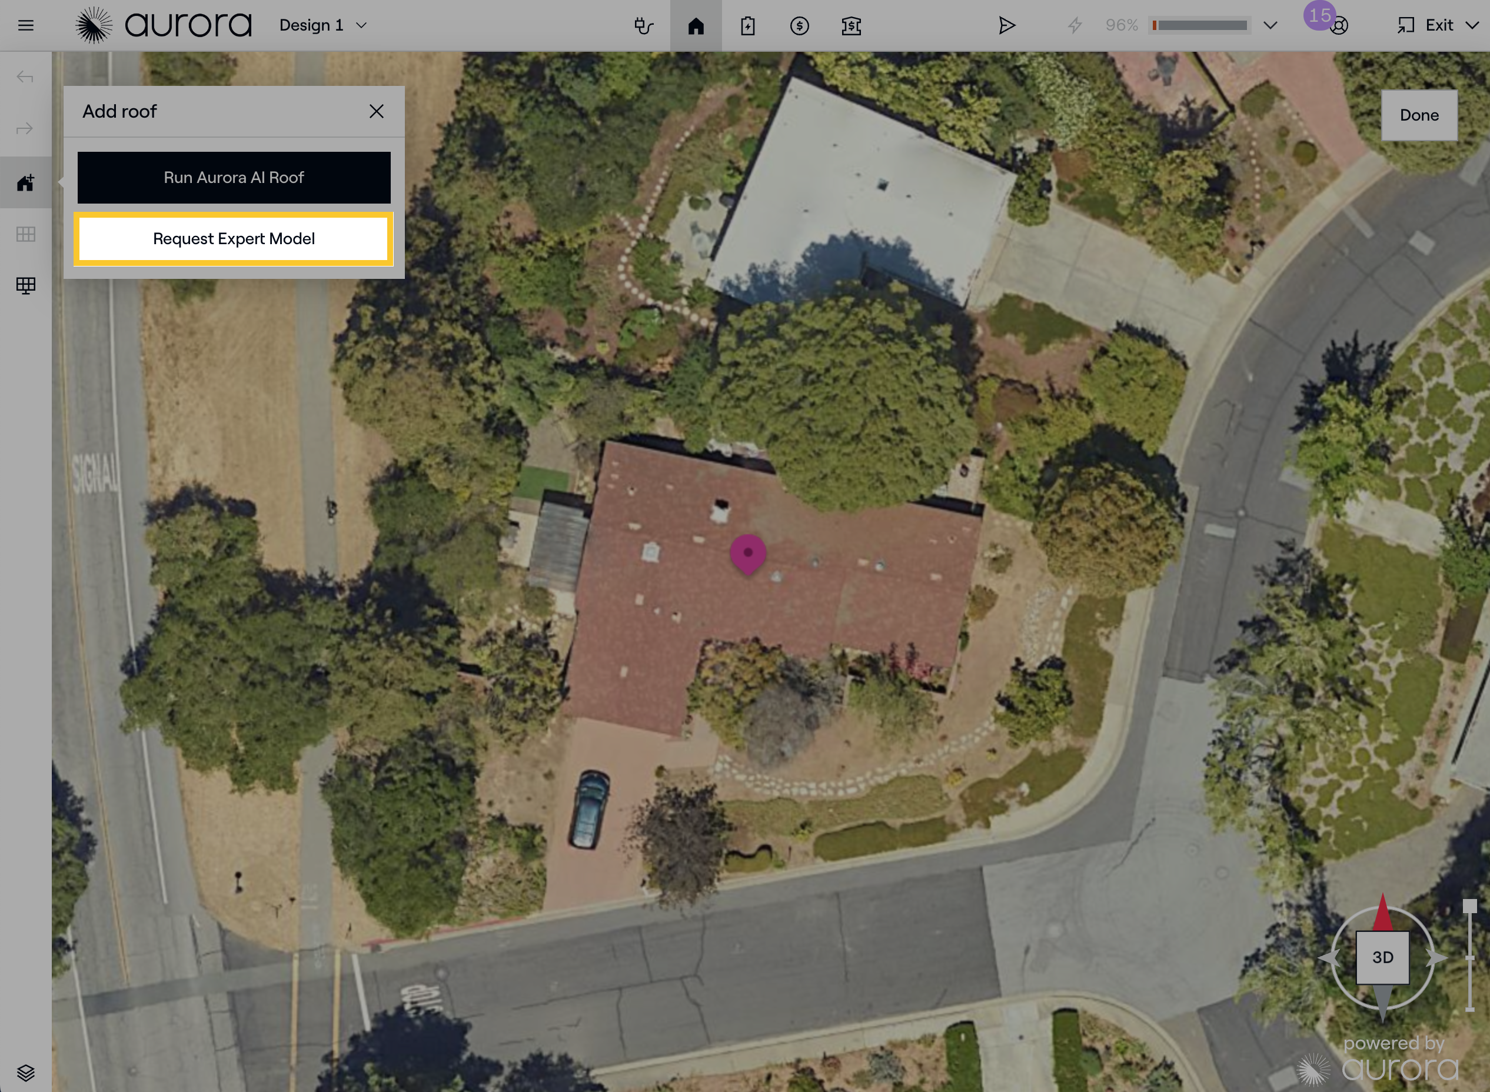Click Run Aurora AI Roof button
This screenshot has height=1092, width=1490.
coord(234,177)
